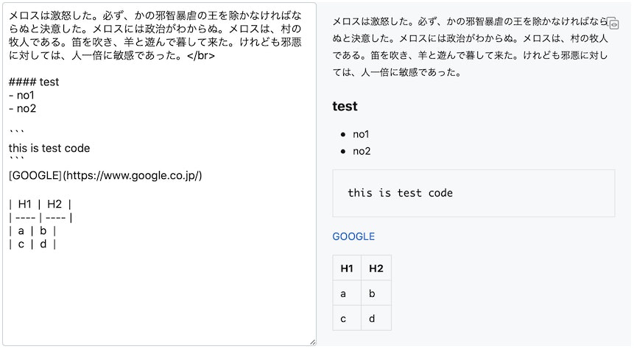Click the preview eye icon in the corner
634x349 pixels.
613,24
